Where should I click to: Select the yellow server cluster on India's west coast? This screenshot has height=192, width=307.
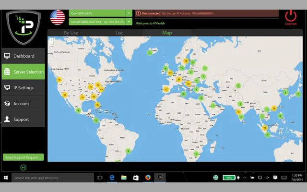238,112
